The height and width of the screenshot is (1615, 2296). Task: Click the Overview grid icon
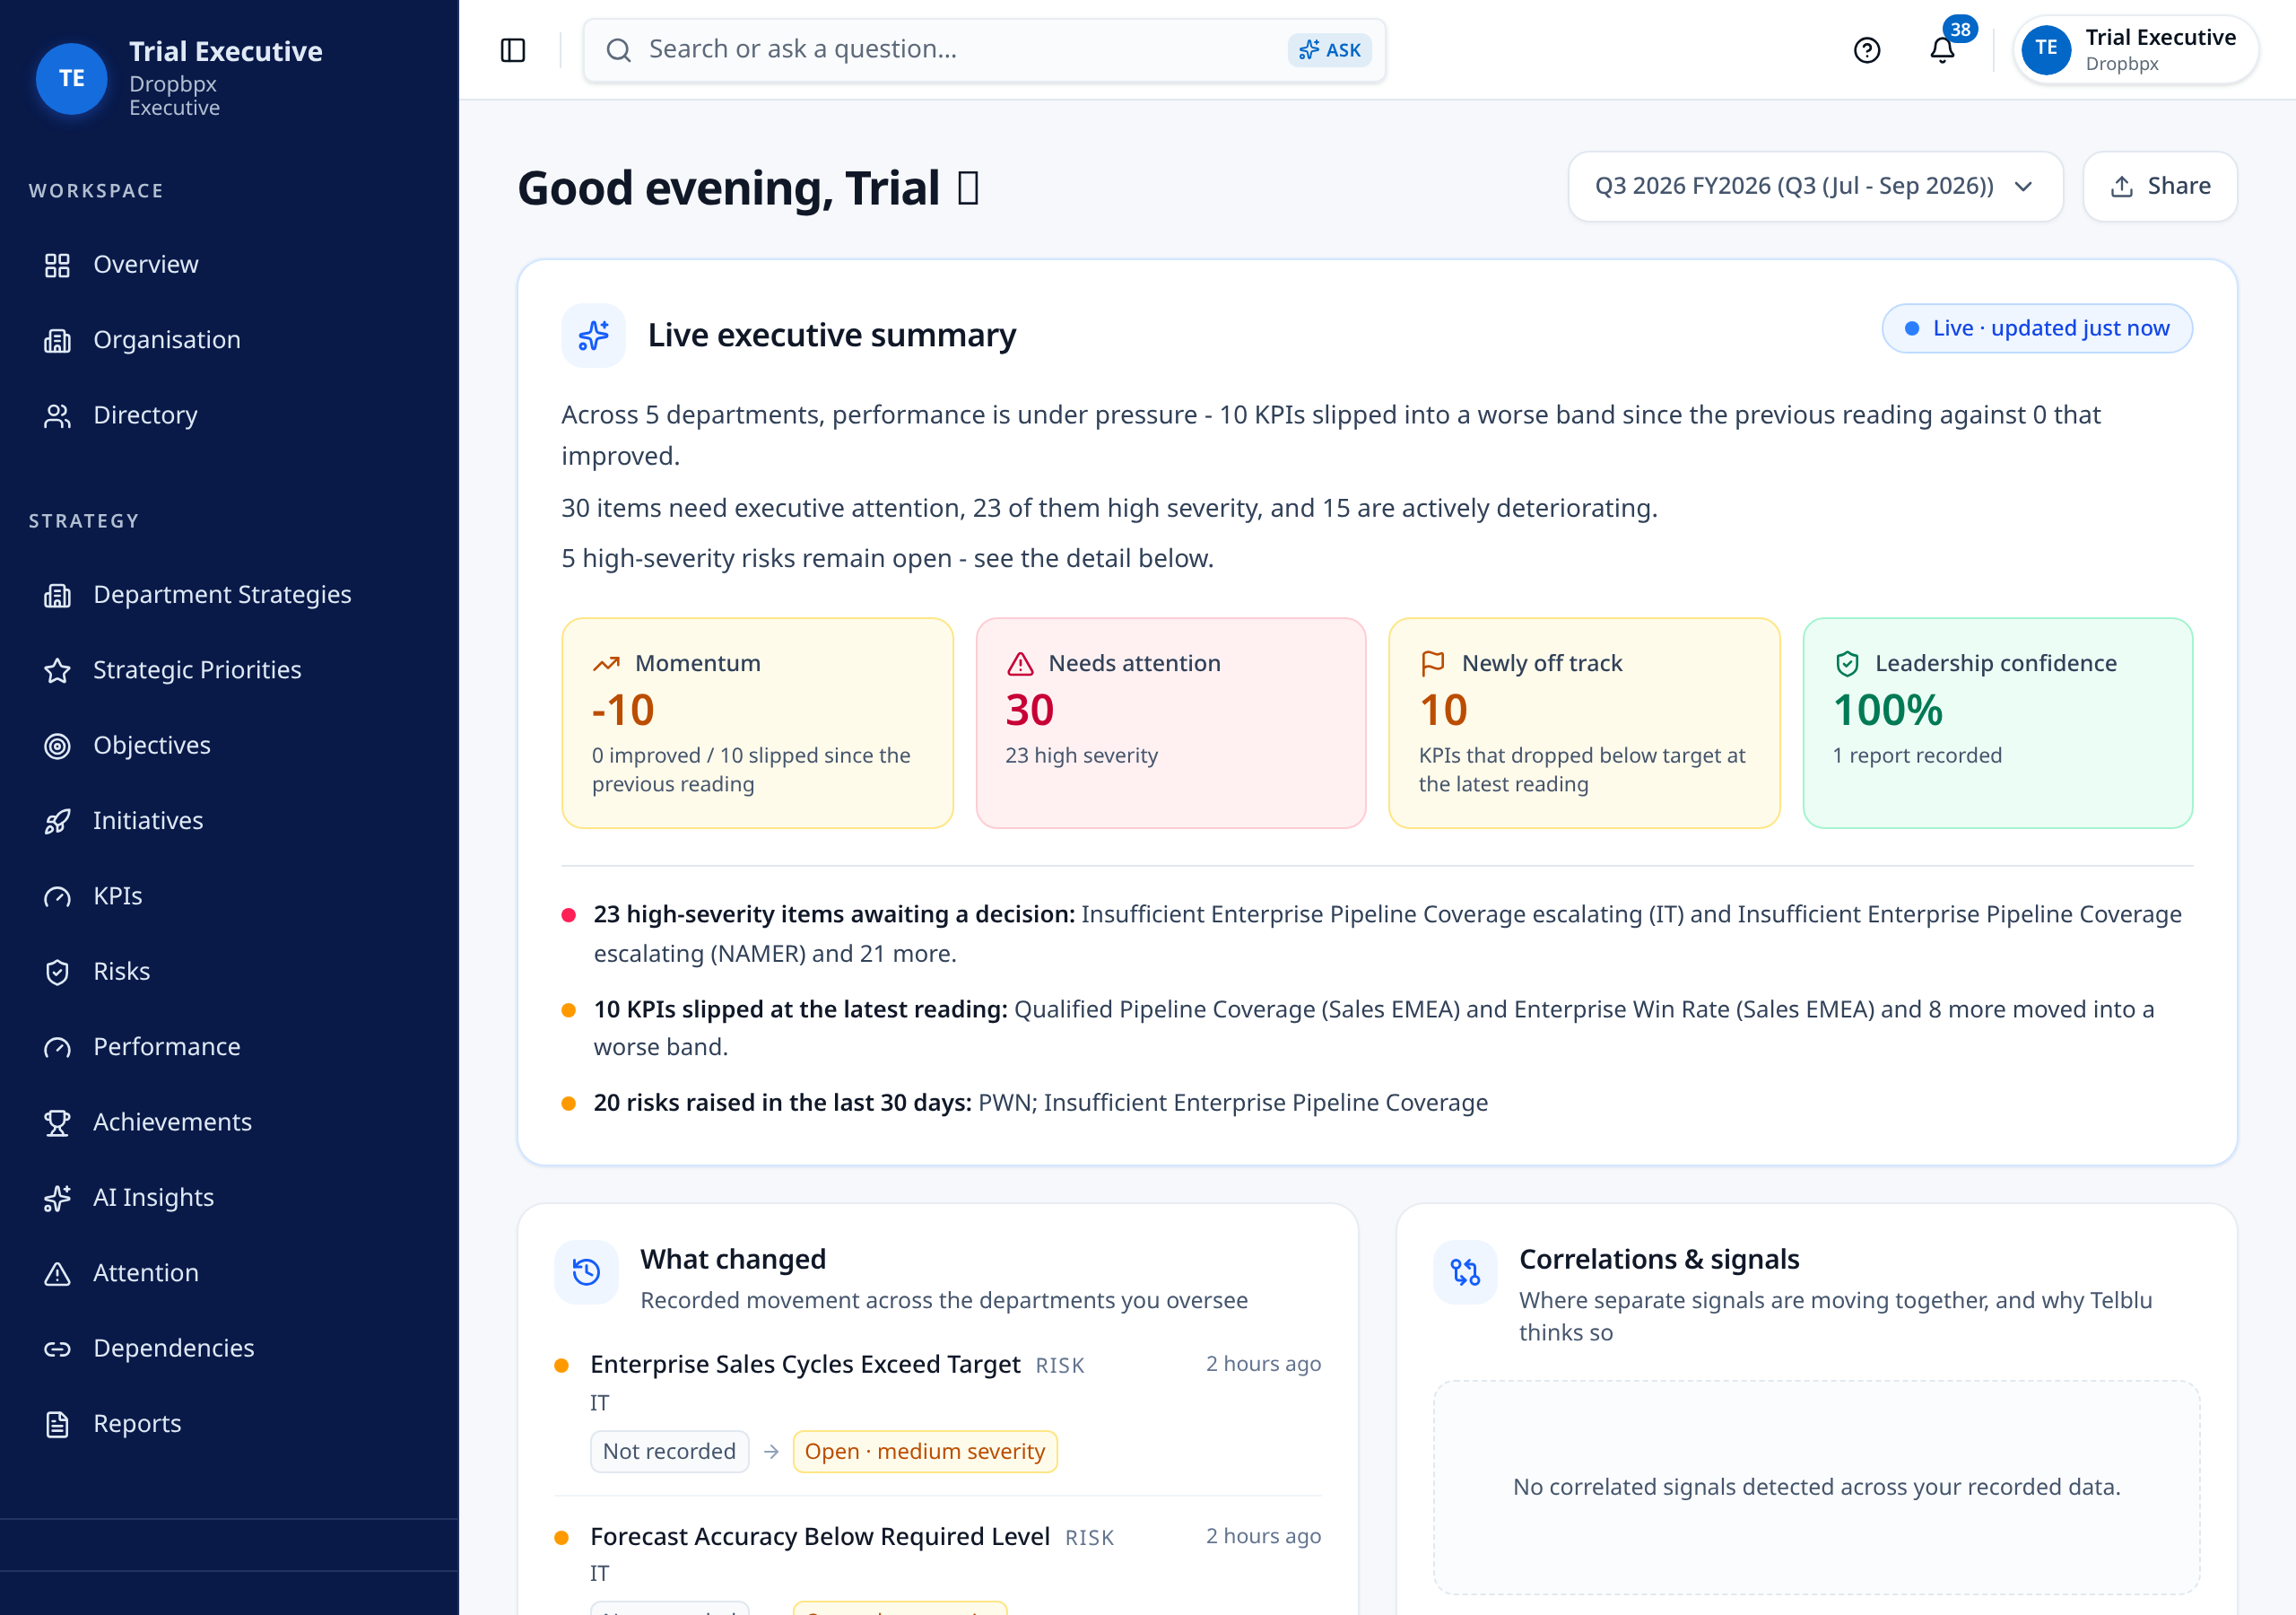click(x=57, y=266)
